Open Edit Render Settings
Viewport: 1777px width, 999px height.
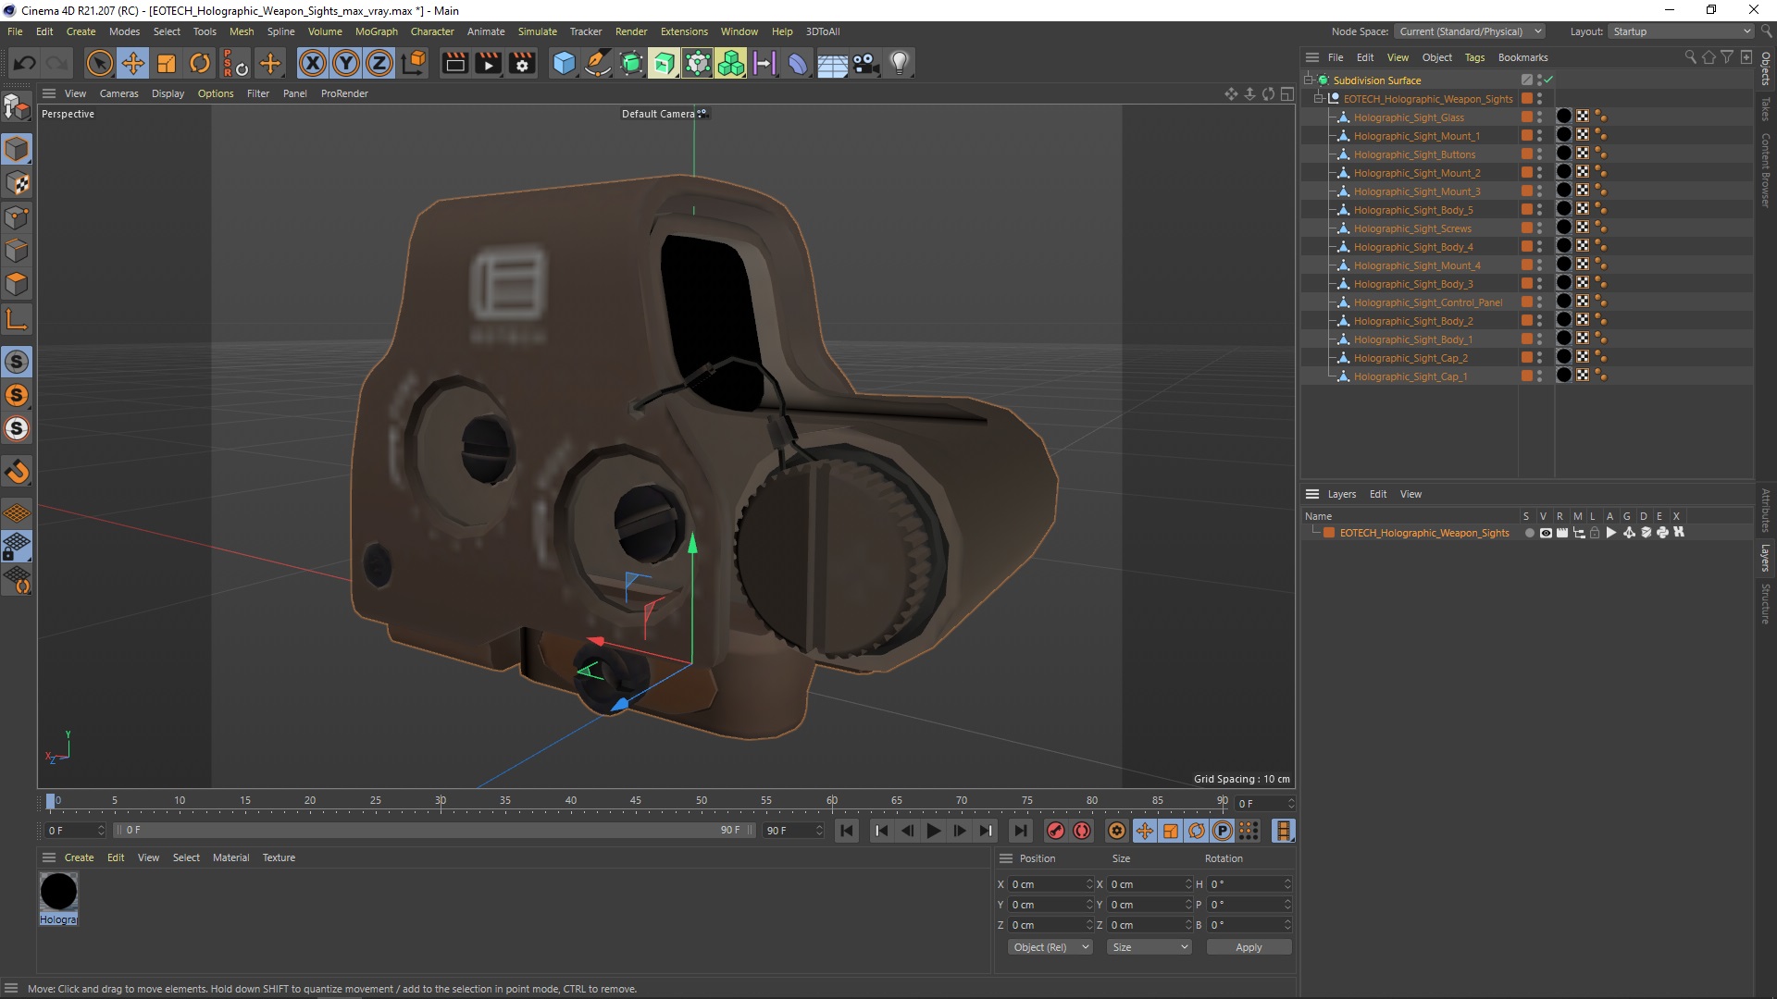pos(522,63)
